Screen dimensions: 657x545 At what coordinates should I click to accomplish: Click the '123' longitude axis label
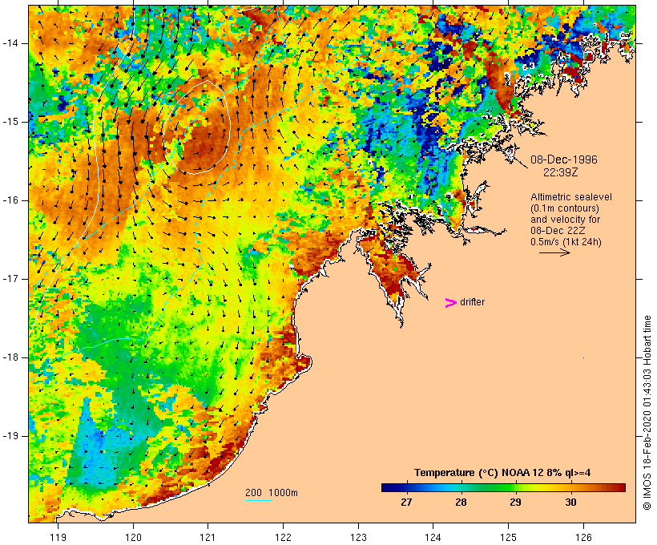click(x=358, y=537)
